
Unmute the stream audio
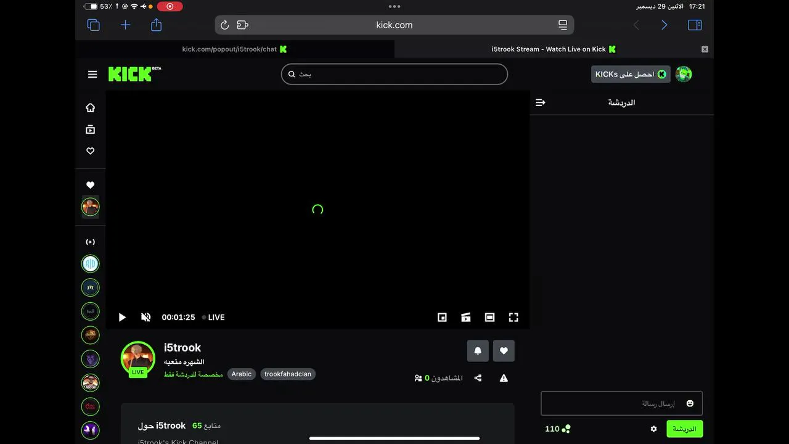(145, 317)
